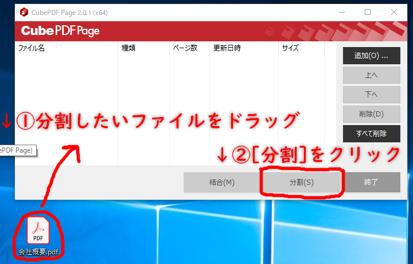Click the 削除(D) delete button
The width and height of the screenshot is (413, 264).
pos(371,114)
